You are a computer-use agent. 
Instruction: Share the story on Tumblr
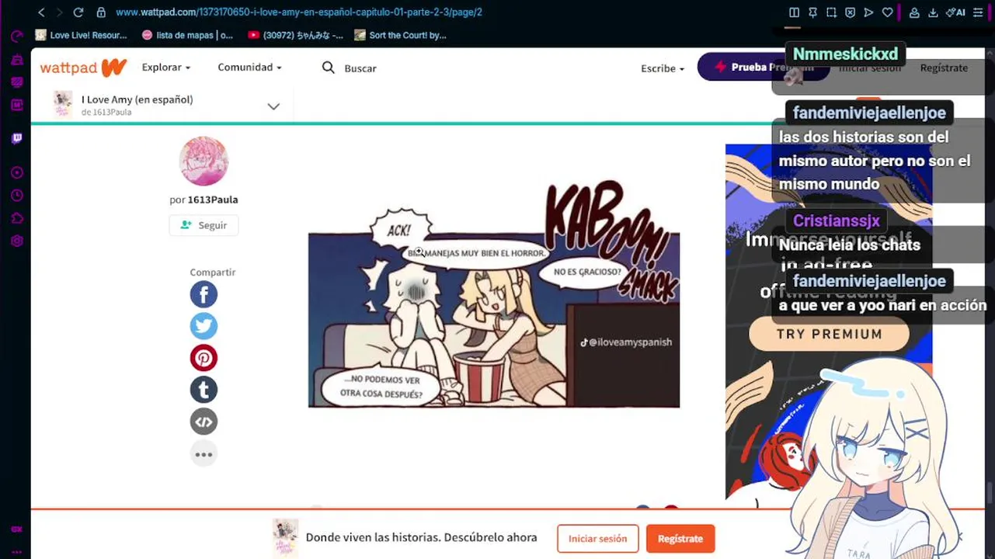(x=204, y=390)
